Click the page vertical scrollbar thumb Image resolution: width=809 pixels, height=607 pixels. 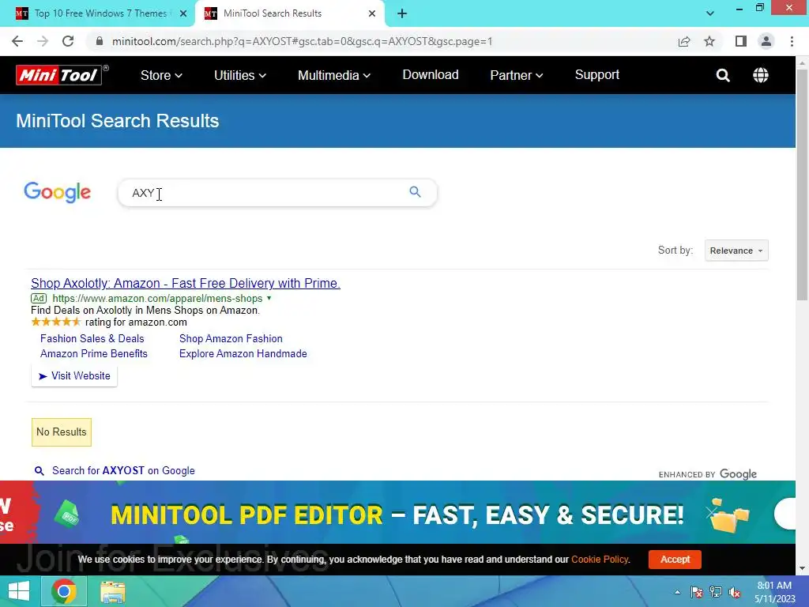click(x=803, y=184)
